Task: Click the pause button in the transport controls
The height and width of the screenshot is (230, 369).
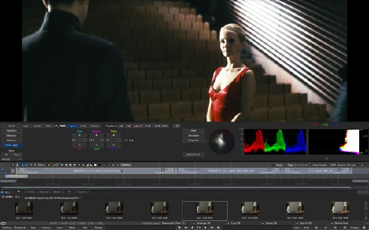Action: pos(199,228)
